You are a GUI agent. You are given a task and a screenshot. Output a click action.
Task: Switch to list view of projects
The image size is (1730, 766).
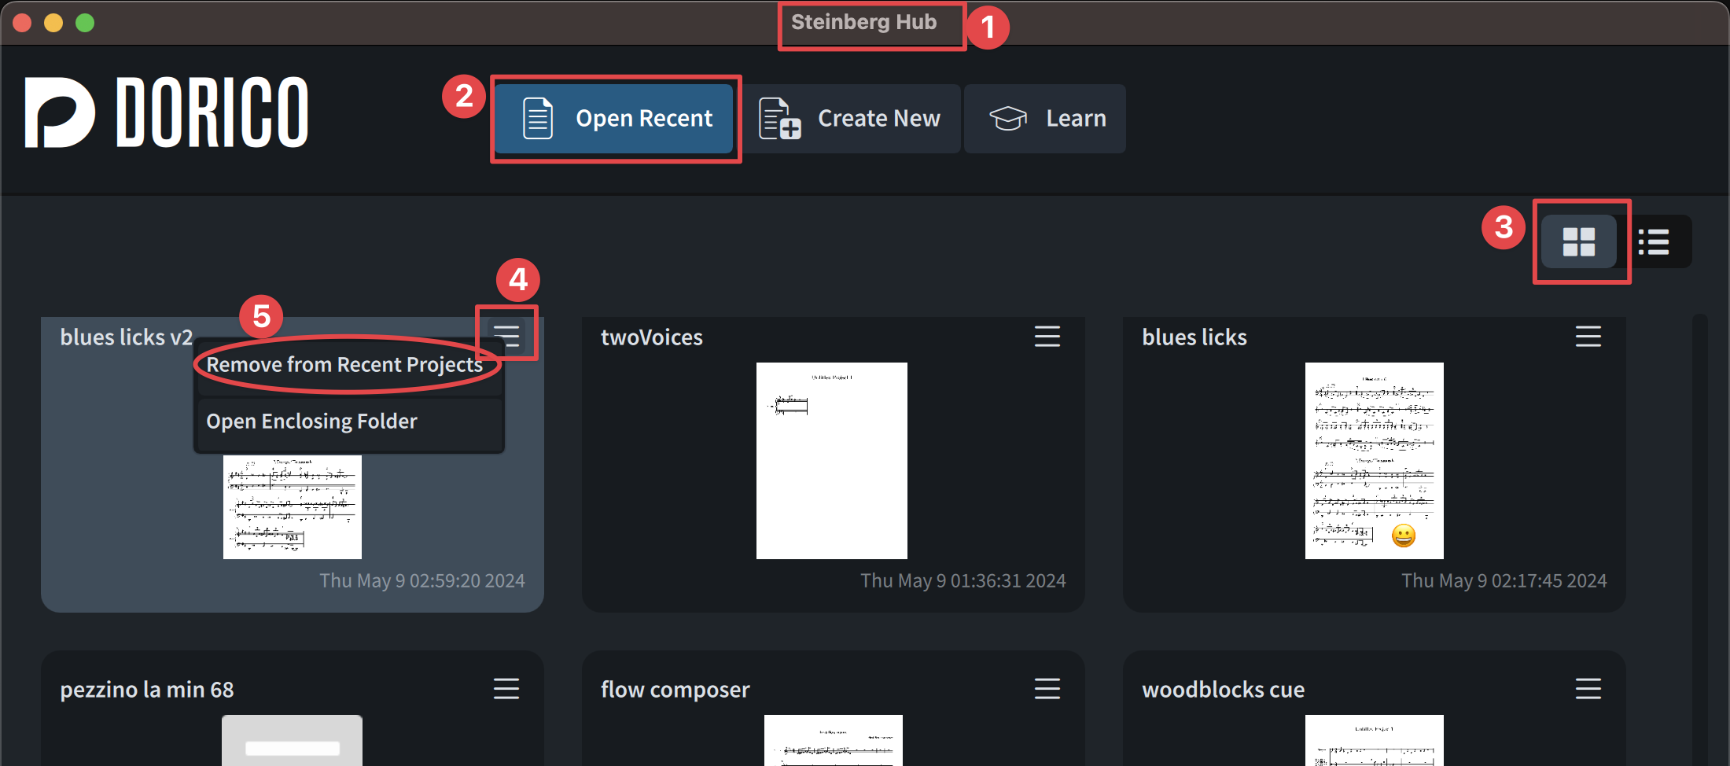point(1654,241)
